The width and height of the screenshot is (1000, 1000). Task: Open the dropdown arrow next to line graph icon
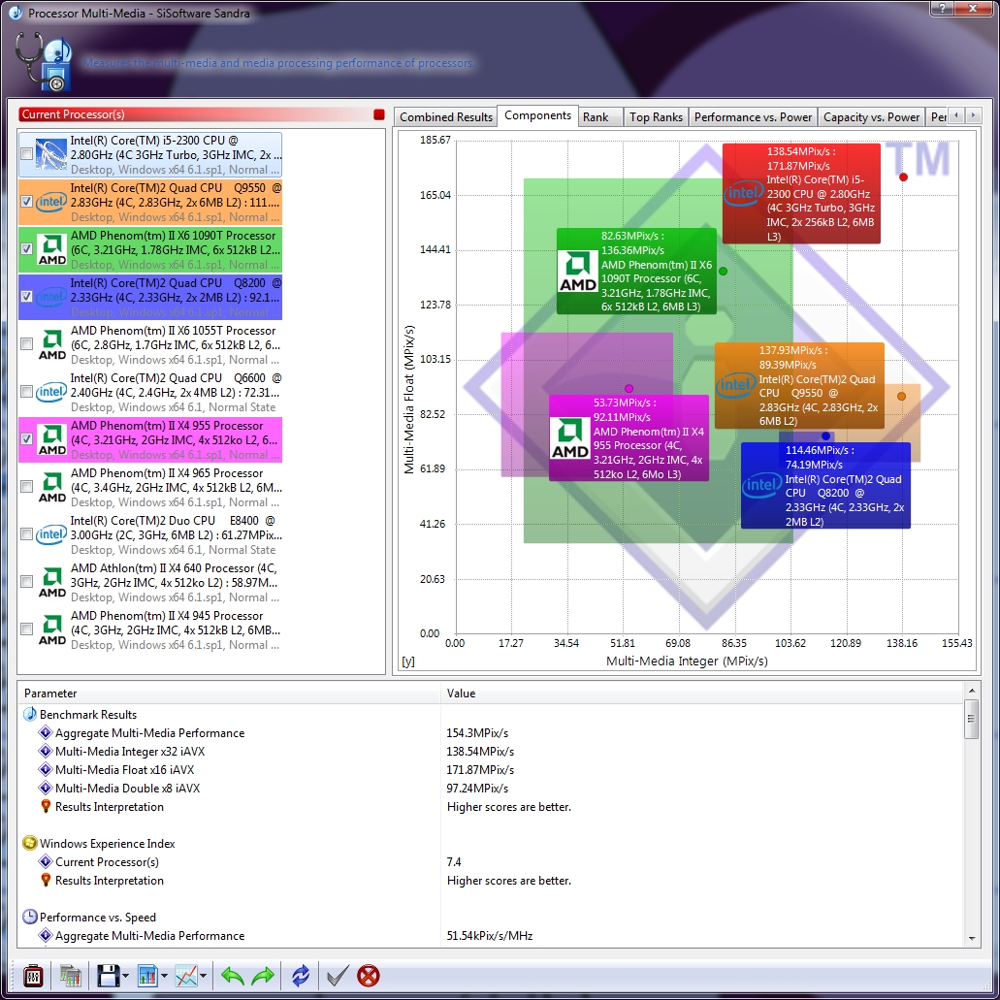coord(203,976)
